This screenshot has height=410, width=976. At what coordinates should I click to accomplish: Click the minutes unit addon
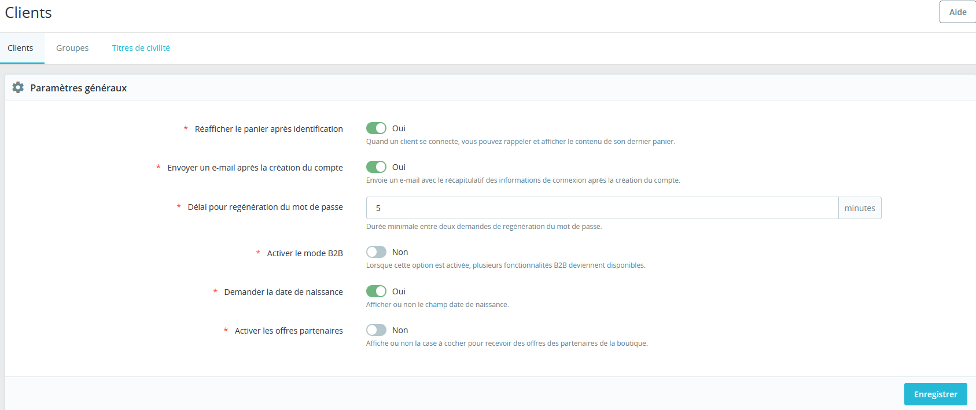click(860, 208)
